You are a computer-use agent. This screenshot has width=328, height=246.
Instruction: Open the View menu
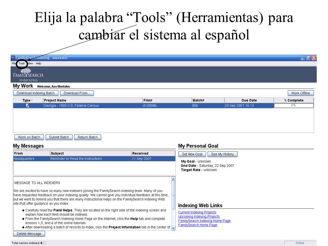pos(30,64)
